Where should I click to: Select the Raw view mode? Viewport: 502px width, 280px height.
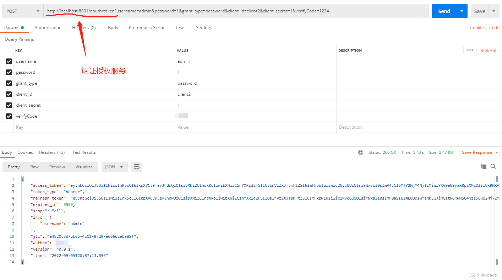[34, 167]
